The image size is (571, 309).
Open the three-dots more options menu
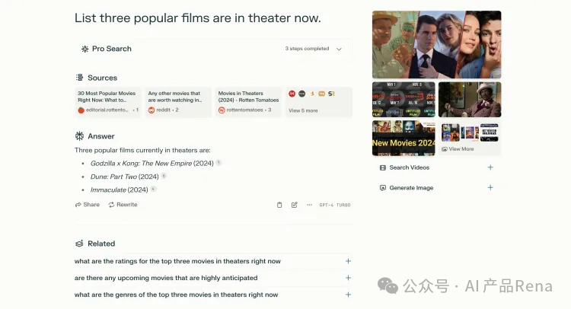[x=309, y=205]
